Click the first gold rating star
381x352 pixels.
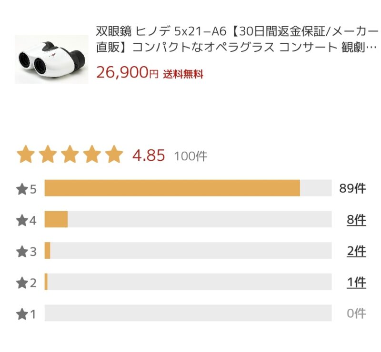point(26,154)
